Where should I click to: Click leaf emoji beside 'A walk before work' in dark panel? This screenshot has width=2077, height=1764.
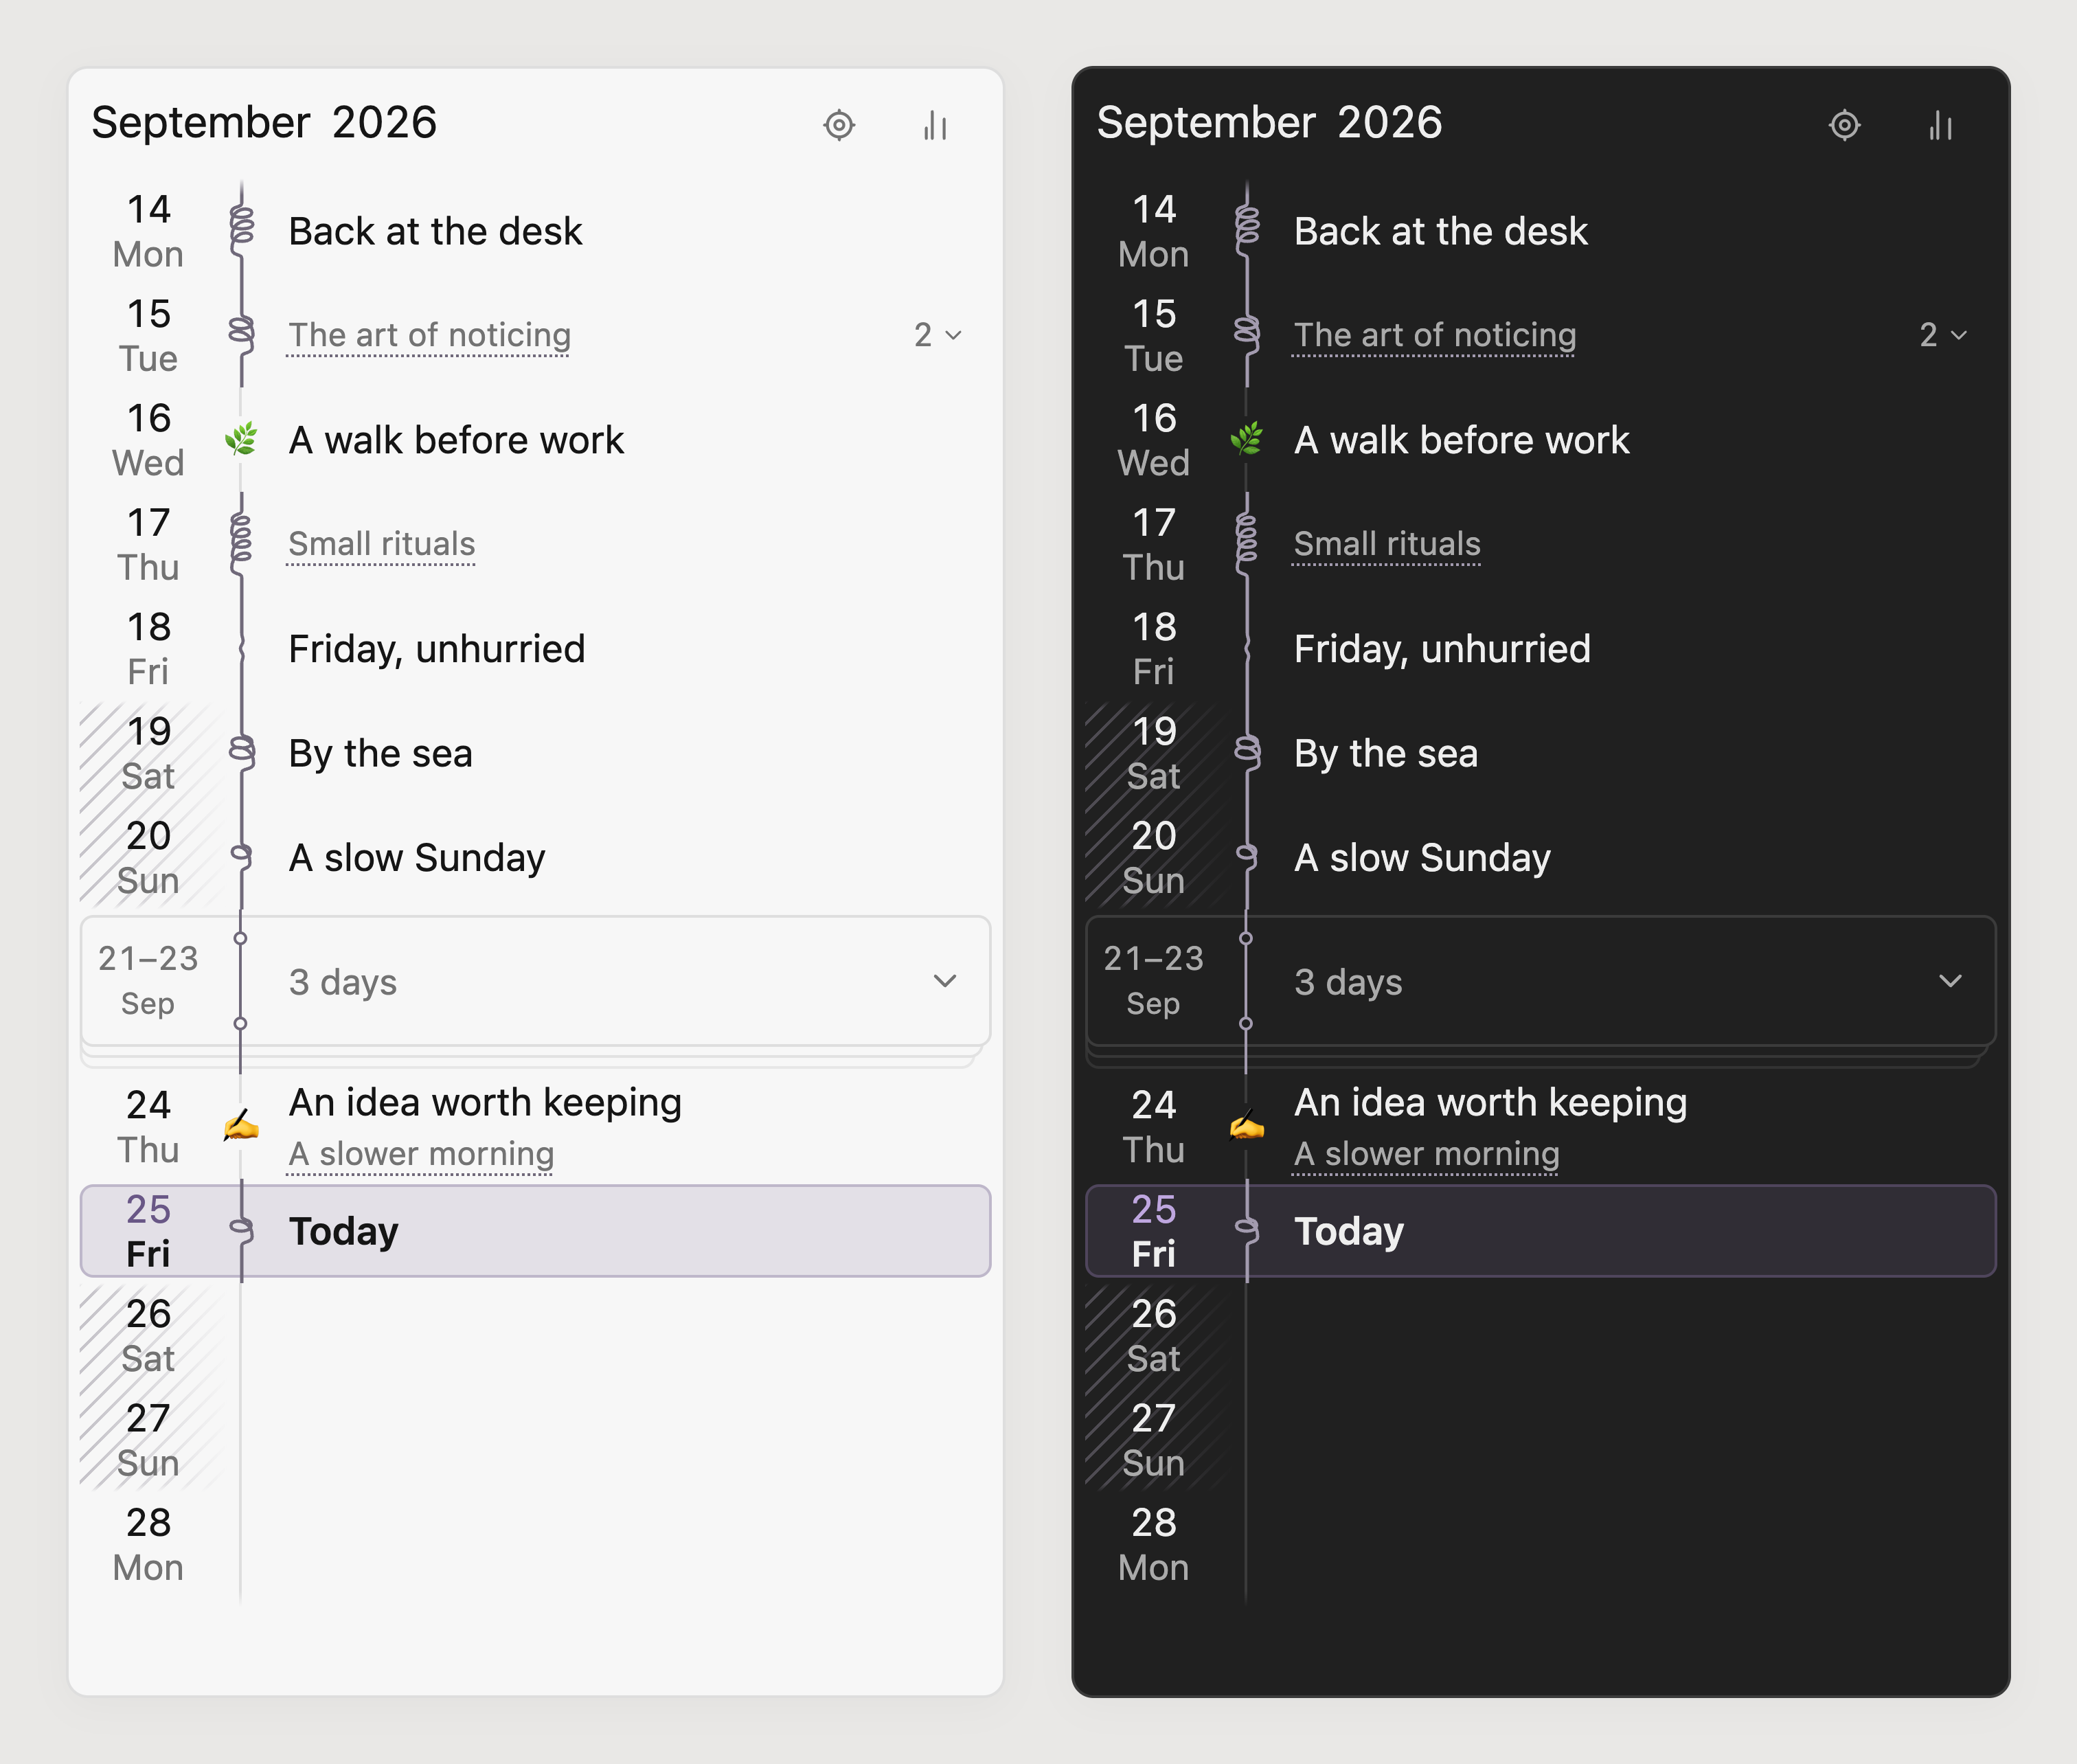click(x=1246, y=439)
